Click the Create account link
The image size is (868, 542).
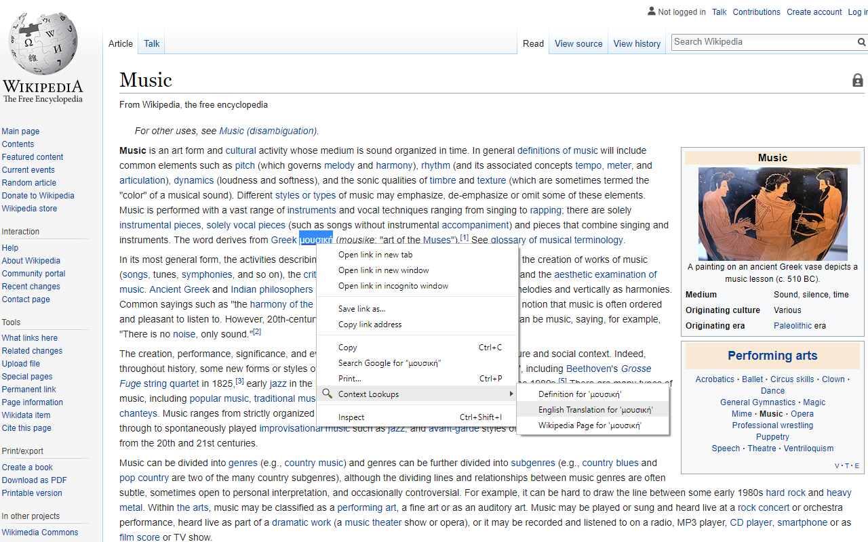(x=813, y=12)
